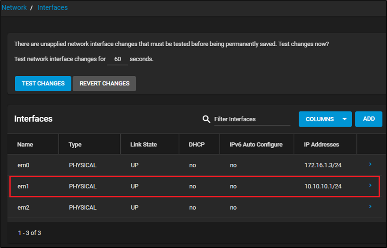Sort by IP Addresses column header

(321, 144)
